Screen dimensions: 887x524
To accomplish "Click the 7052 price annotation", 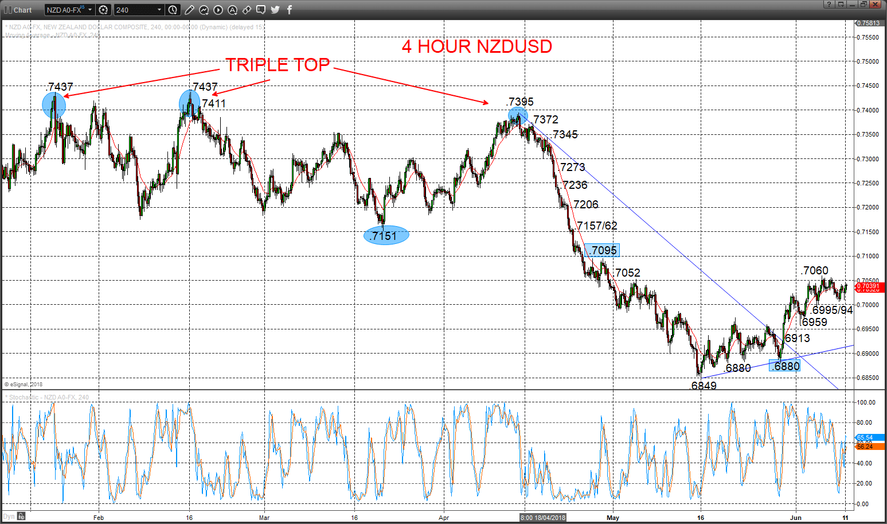I will pyautogui.click(x=628, y=273).
